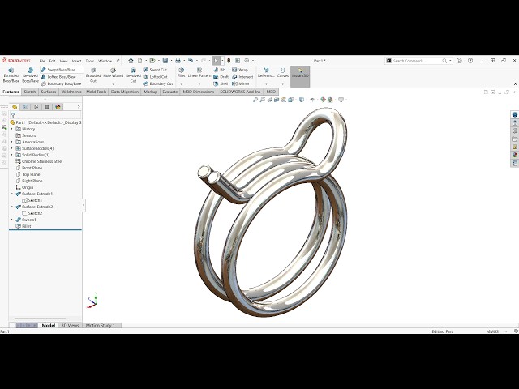Click the Search Commands input field
Image resolution: width=519 pixels, height=389 pixels.
pyautogui.click(x=416, y=61)
